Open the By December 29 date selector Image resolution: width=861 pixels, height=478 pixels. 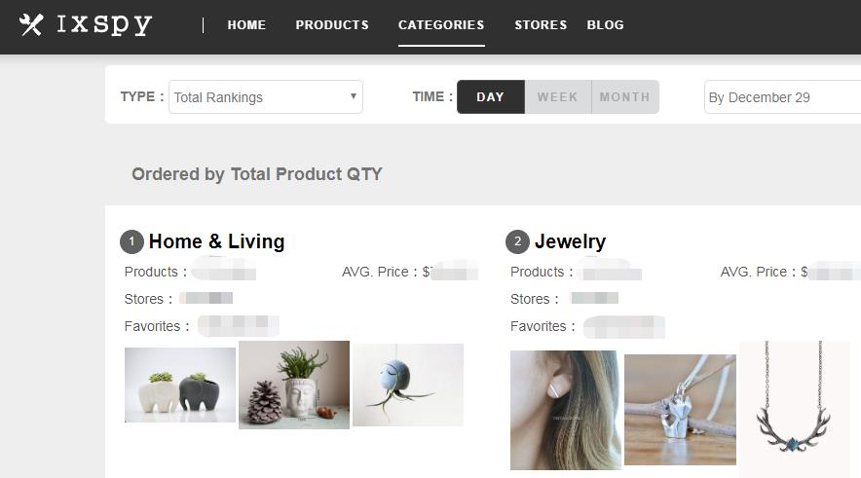pyautogui.click(x=782, y=97)
